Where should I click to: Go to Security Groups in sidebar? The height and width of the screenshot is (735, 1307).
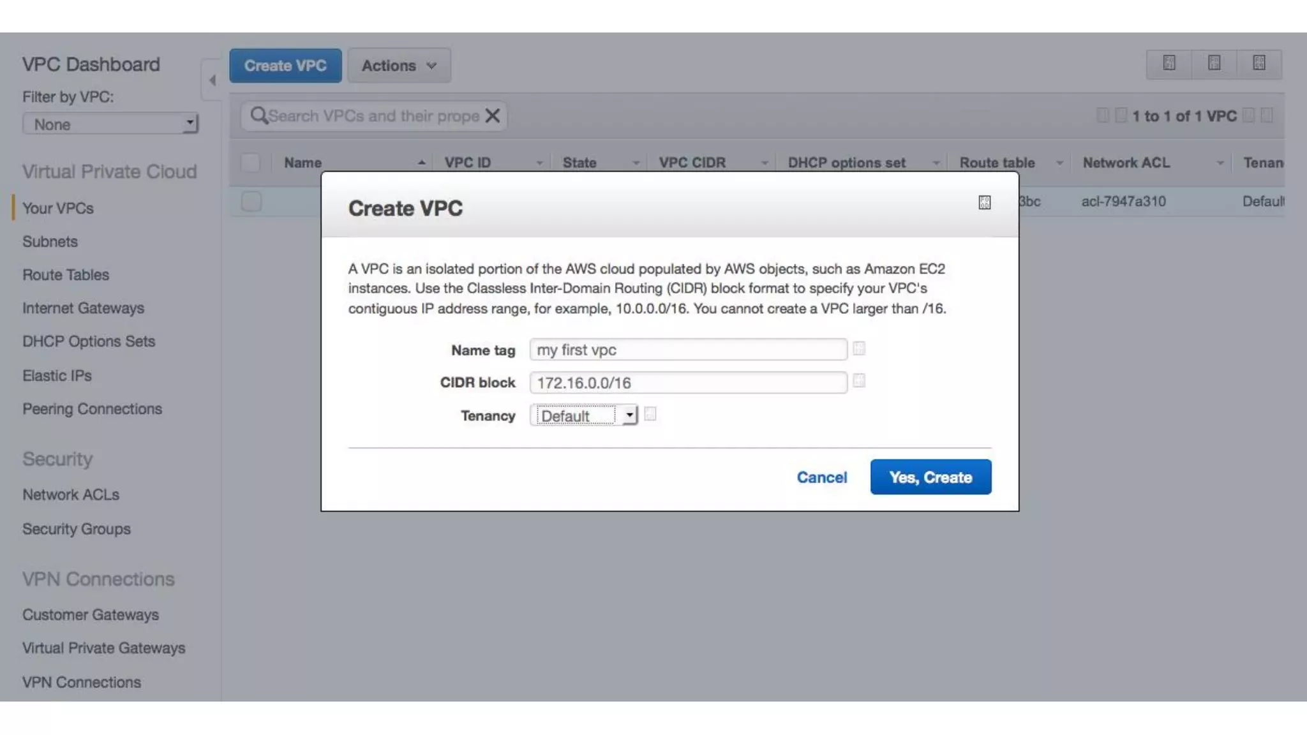pyautogui.click(x=76, y=529)
